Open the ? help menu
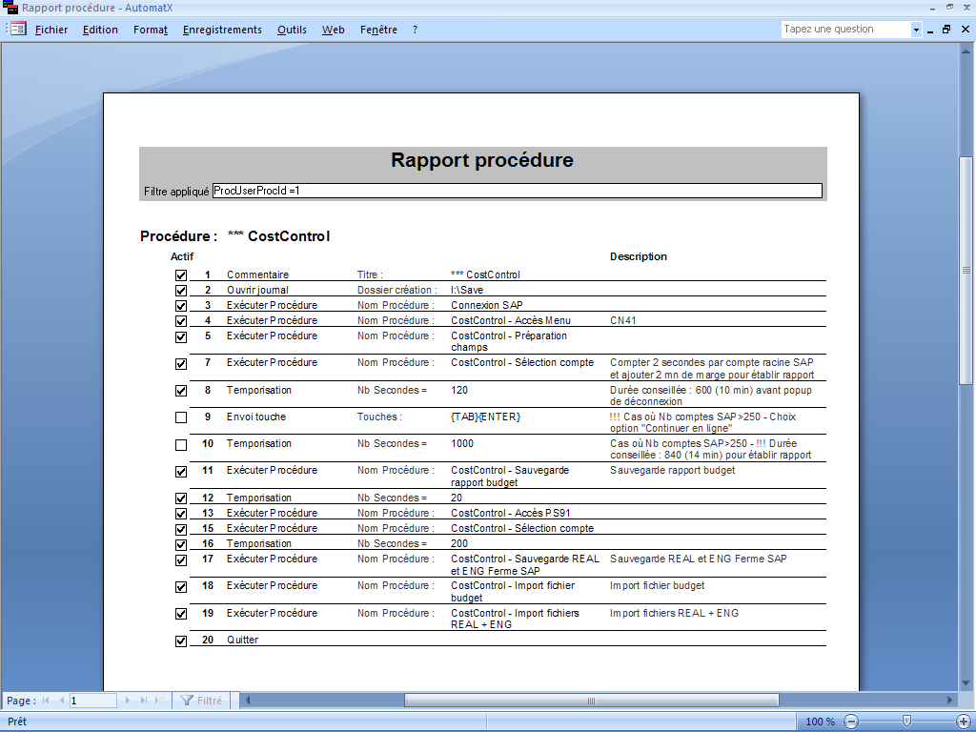The image size is (976, 732). pos(416,30)
